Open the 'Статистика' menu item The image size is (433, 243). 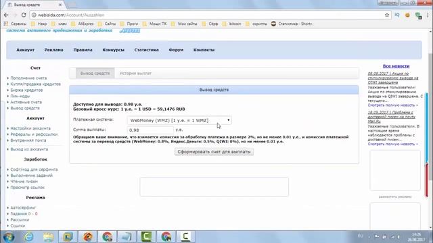(146, 50)
